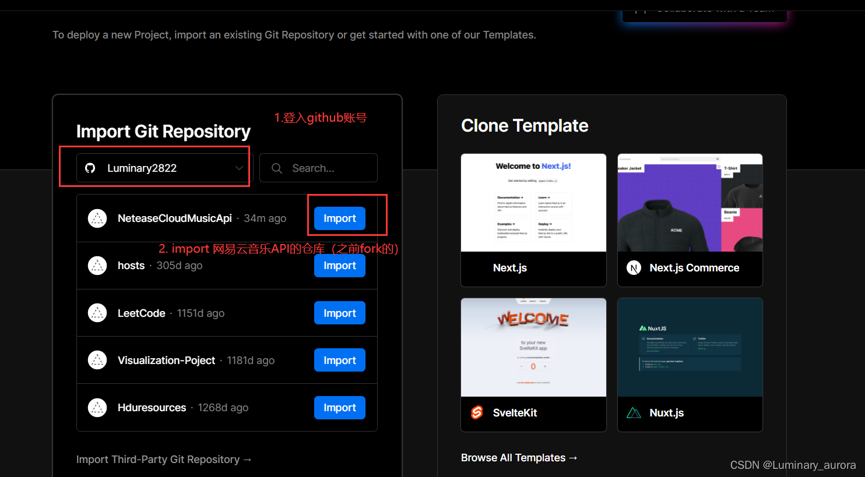Open the Nuxt.js template preview thumbnail
The image size is (865, 477).
(690, 347)
